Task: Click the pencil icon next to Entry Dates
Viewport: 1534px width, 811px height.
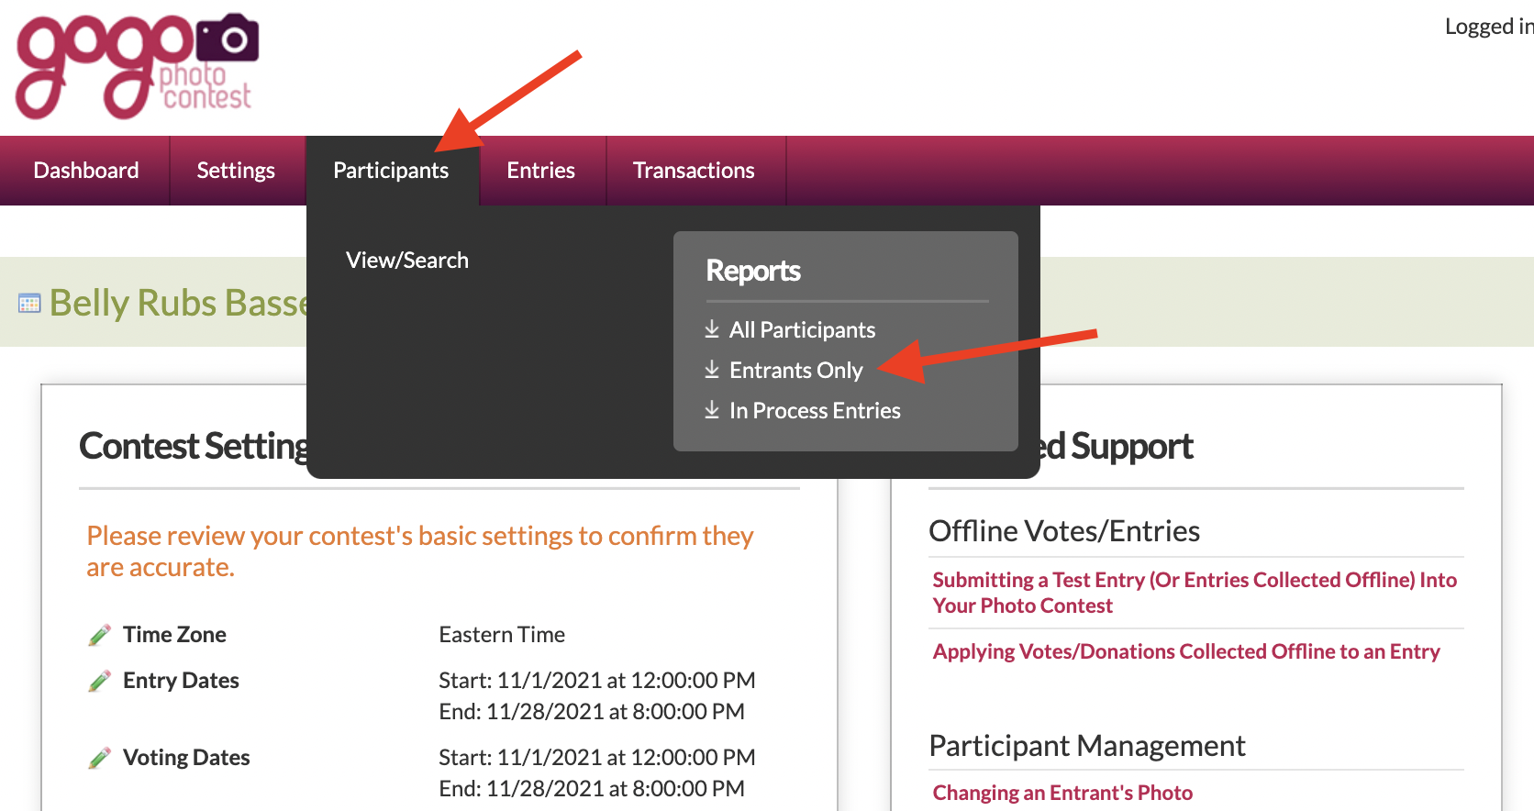Action: 99,681
